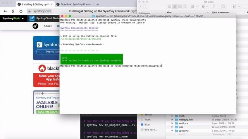
Task: Click date '22 окт. 2019 г., 21:21'
Action: [x=223, y=127]
